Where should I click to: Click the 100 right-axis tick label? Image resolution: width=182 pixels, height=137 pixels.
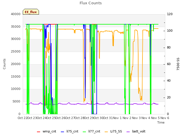click(170, 31)
